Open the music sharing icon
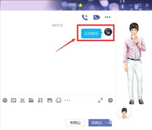The height and width of the screenshot is (130, 152). point(40,100)
